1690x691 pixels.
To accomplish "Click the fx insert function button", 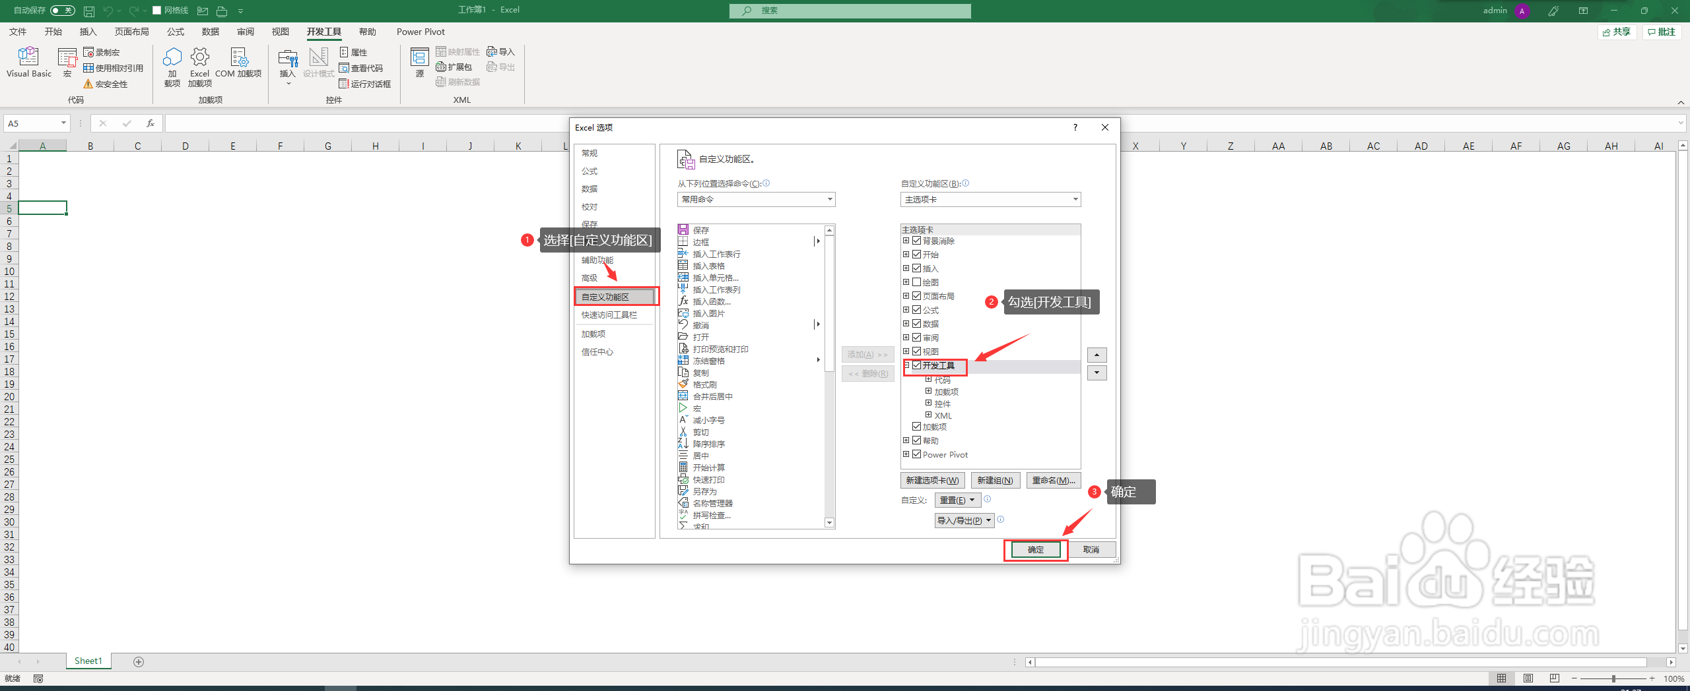I will [x=151, y=123].
